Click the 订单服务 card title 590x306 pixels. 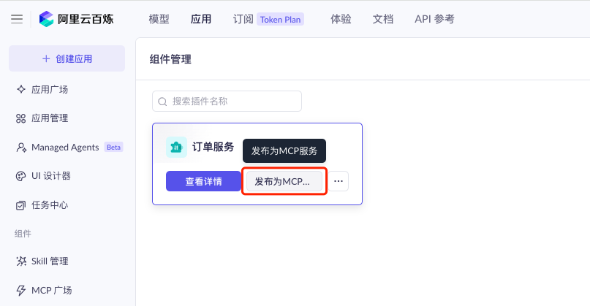coord(213,147)
